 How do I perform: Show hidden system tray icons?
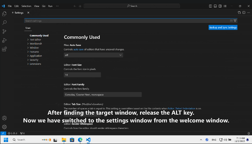[x=201, y=140]
